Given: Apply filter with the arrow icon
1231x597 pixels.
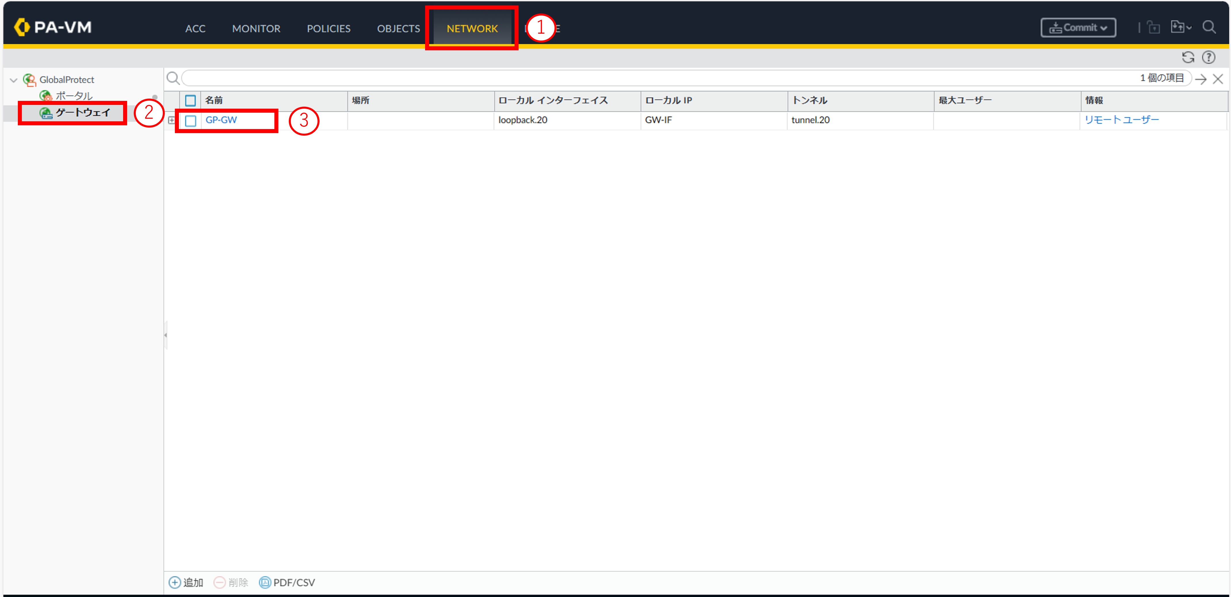Looking at the screenshot, I should [1201, 79].
